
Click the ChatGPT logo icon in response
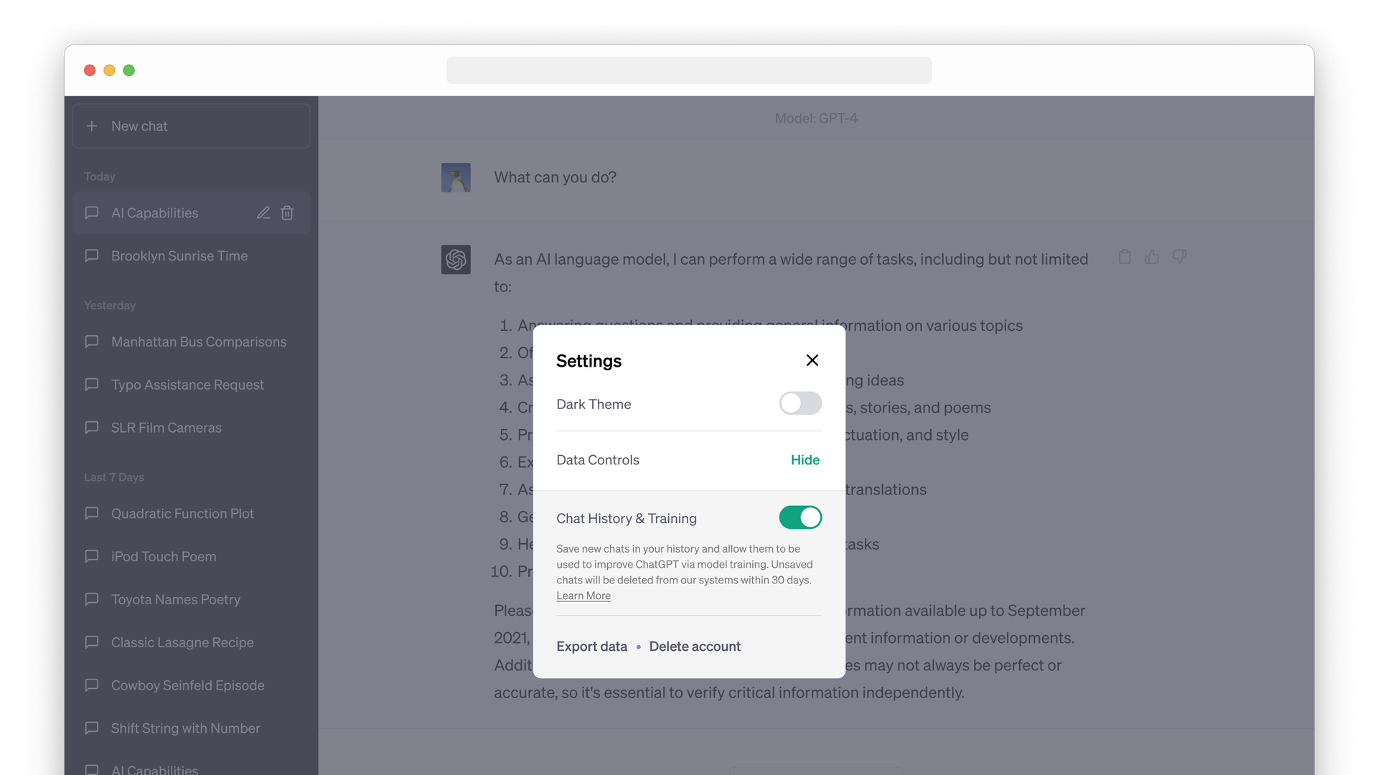(455, 259)
